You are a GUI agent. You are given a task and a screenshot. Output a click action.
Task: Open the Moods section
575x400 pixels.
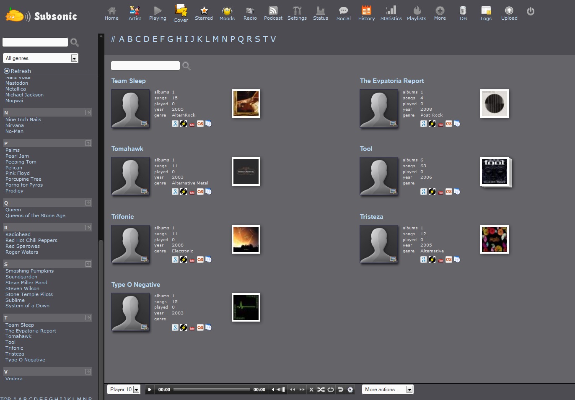coord(227,13)
